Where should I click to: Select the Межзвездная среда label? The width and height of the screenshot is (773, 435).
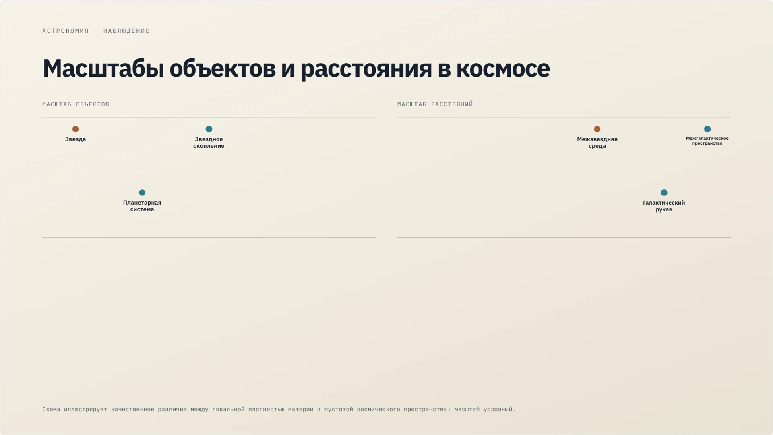coord(597,143)
